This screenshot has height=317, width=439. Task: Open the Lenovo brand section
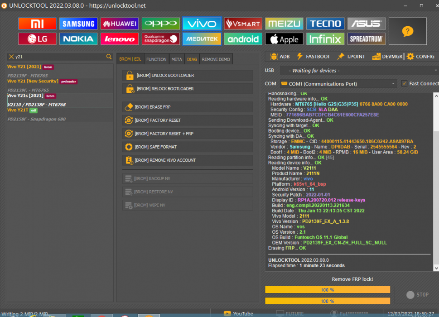pos(120,39)
